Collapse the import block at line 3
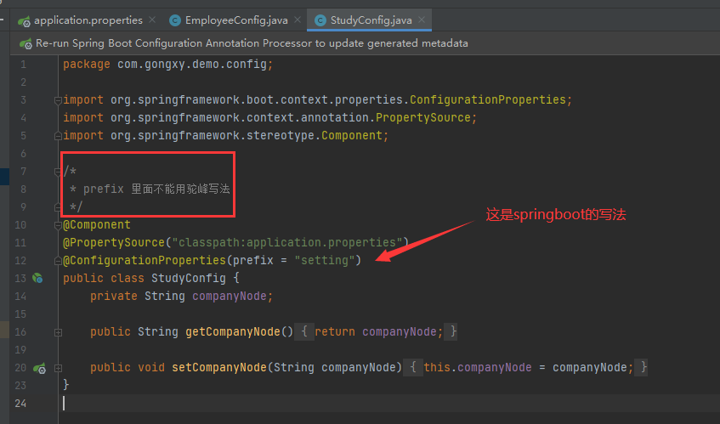 (x=58, y=100)
